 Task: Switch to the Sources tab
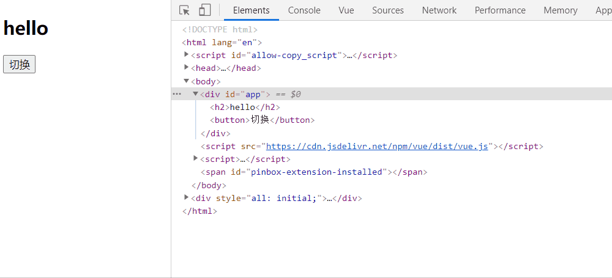tap(387, 10)
